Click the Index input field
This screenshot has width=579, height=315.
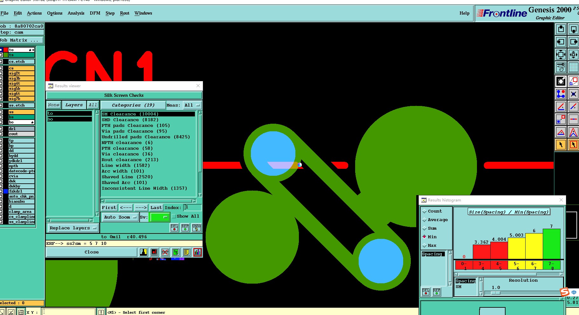coord(193,207)
